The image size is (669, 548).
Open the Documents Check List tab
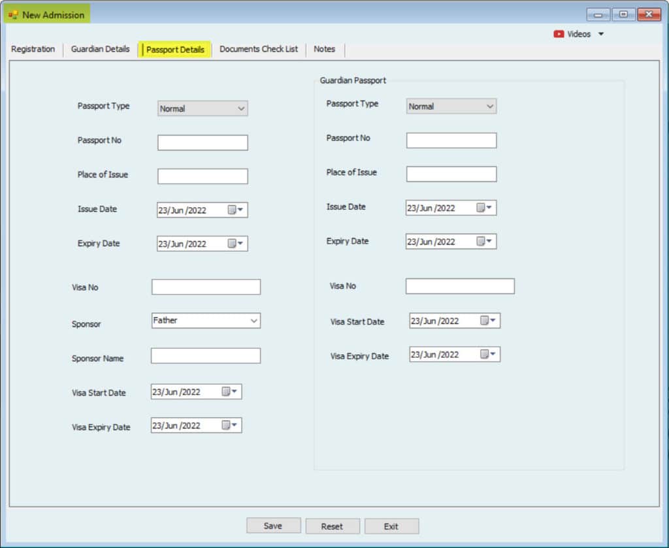click(259, 49)
